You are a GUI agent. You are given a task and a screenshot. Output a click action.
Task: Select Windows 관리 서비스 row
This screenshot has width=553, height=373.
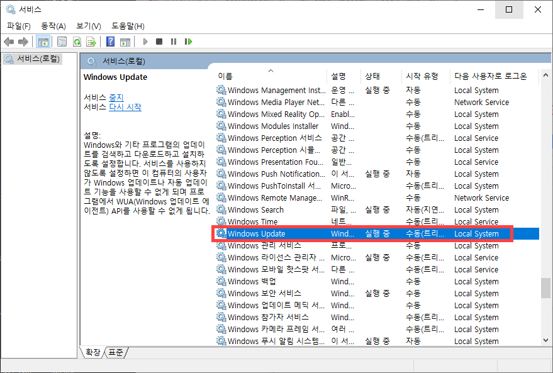(377, 246)
